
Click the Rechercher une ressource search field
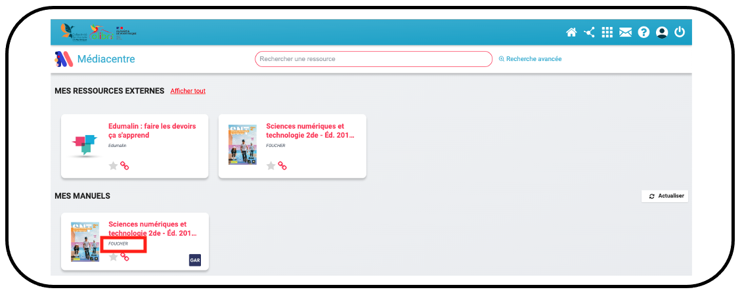[x=373, y=59]
